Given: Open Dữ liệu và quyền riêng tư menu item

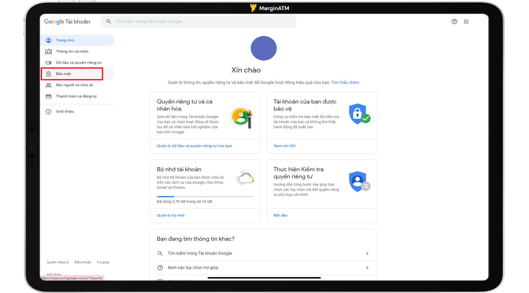Looking at the screenshot, I should [77, 63].
